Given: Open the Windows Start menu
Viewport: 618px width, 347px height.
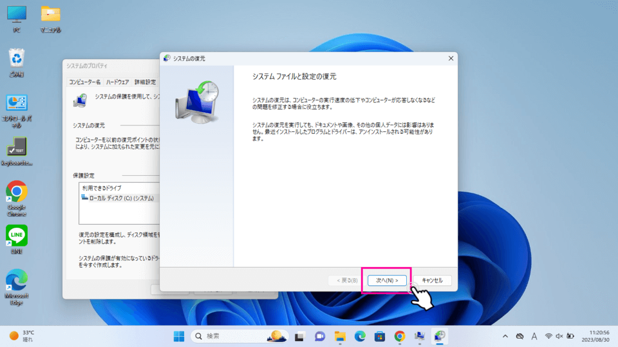Looking at the screenshot, I should pyautogui.click(x=179, y=336).
